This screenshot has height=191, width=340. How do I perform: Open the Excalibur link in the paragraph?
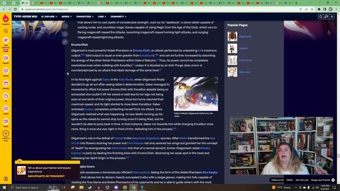147,55
